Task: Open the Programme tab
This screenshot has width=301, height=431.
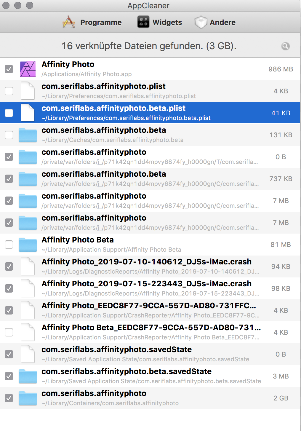Action: 92,22
